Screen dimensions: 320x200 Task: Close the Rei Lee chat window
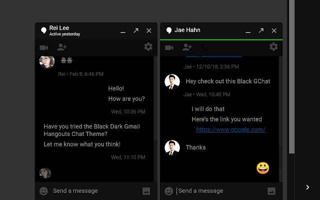click(149, 30)
